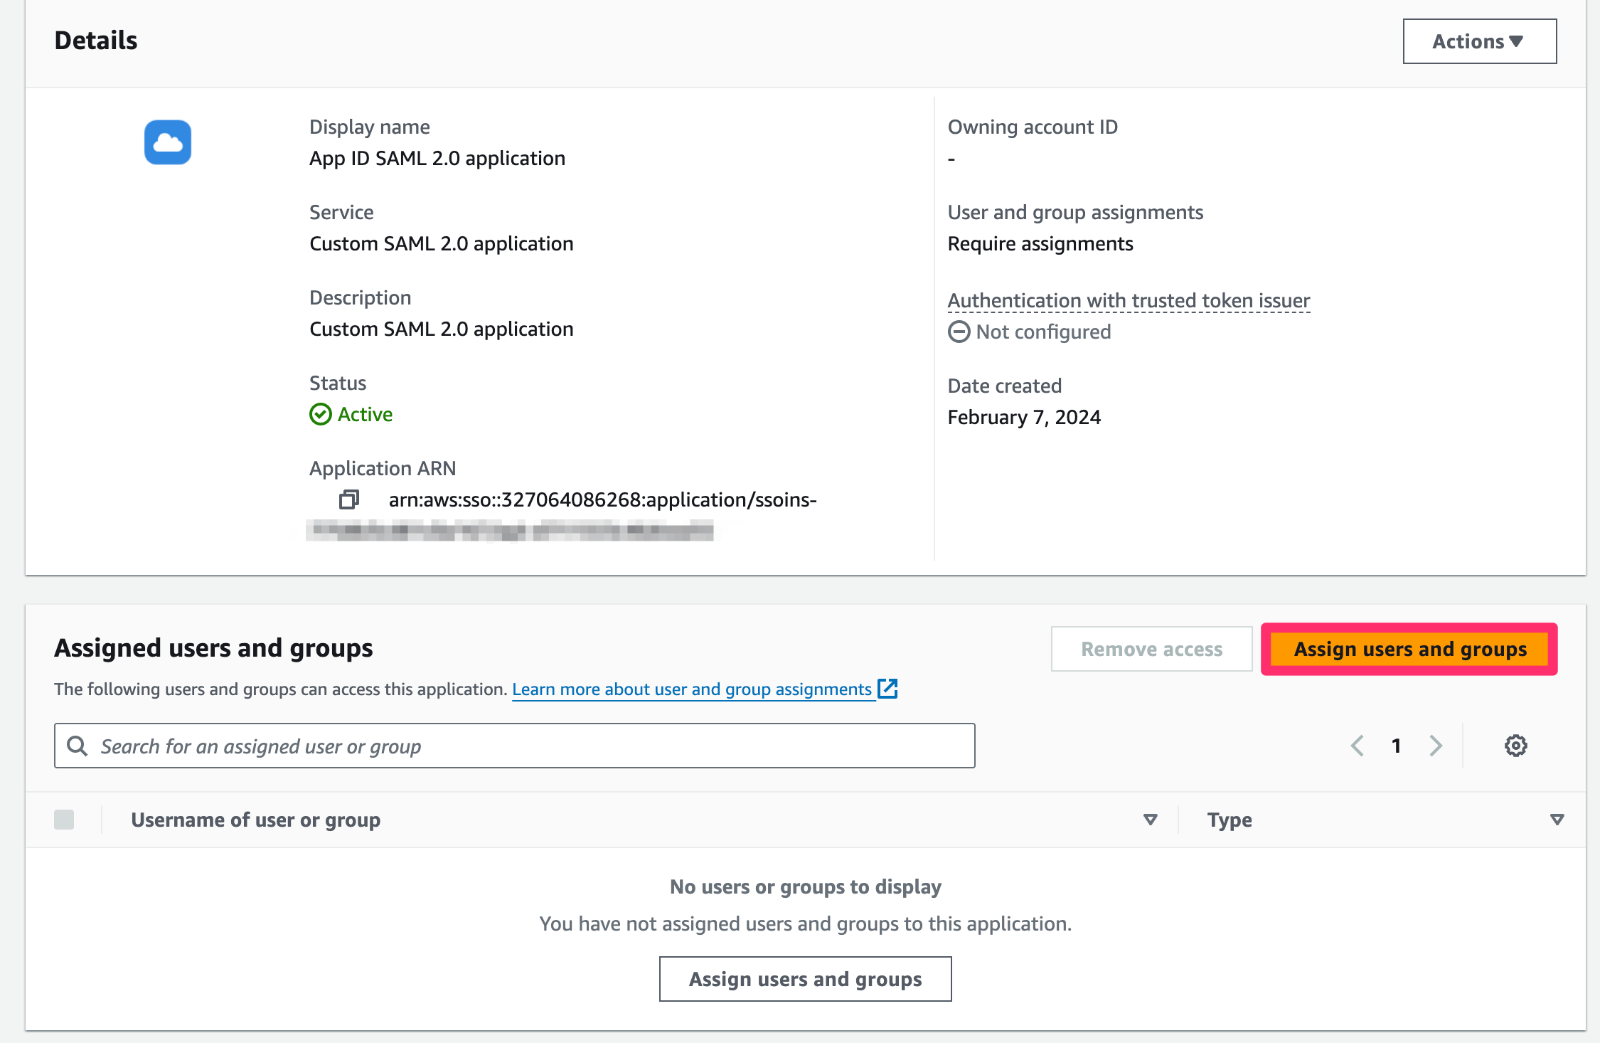
Task: Copy the Application ARN with copy icon
Action: (x=348, y=499)
